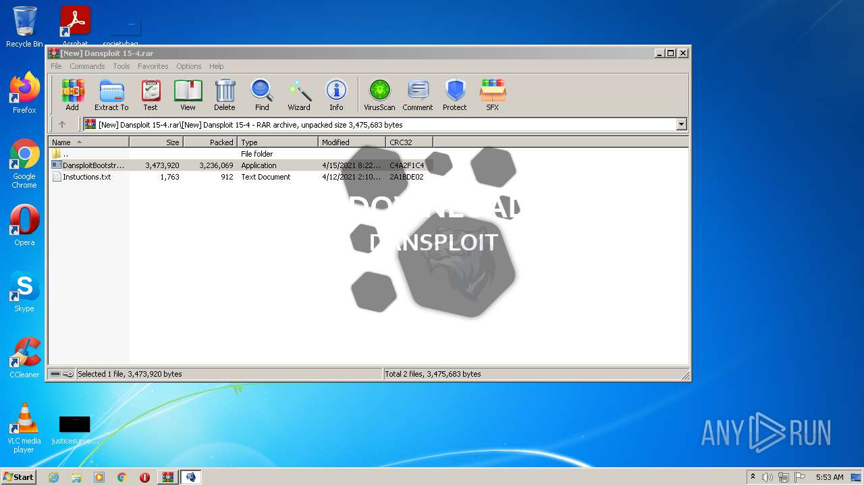This screenshot has height=486, width=864.
Task: Run VirusScan on the archive
Action: (379, 94)
